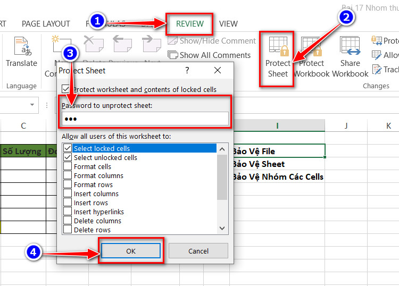The image size is (399, 286).
Task: Enable the Format cells permission checkbox
Action: [68, 166]
